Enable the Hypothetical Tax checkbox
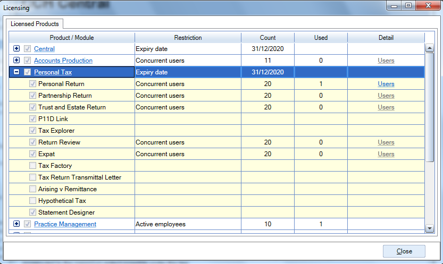This screenshot has width=443, height=264. click(x=33, y=201)
